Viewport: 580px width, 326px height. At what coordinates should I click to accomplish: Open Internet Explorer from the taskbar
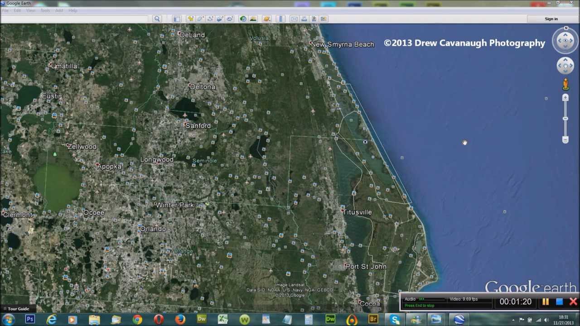[x=52, y=320]
